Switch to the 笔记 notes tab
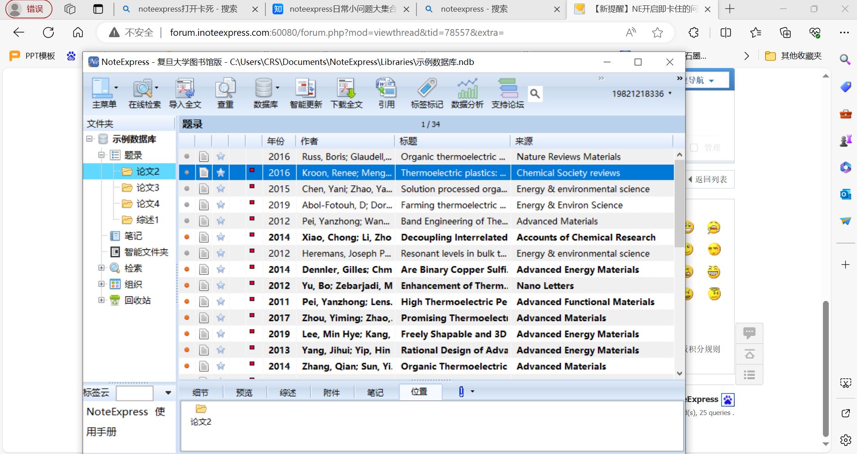The width and height of the screenshot is (857, 454). tap(375, 393)
